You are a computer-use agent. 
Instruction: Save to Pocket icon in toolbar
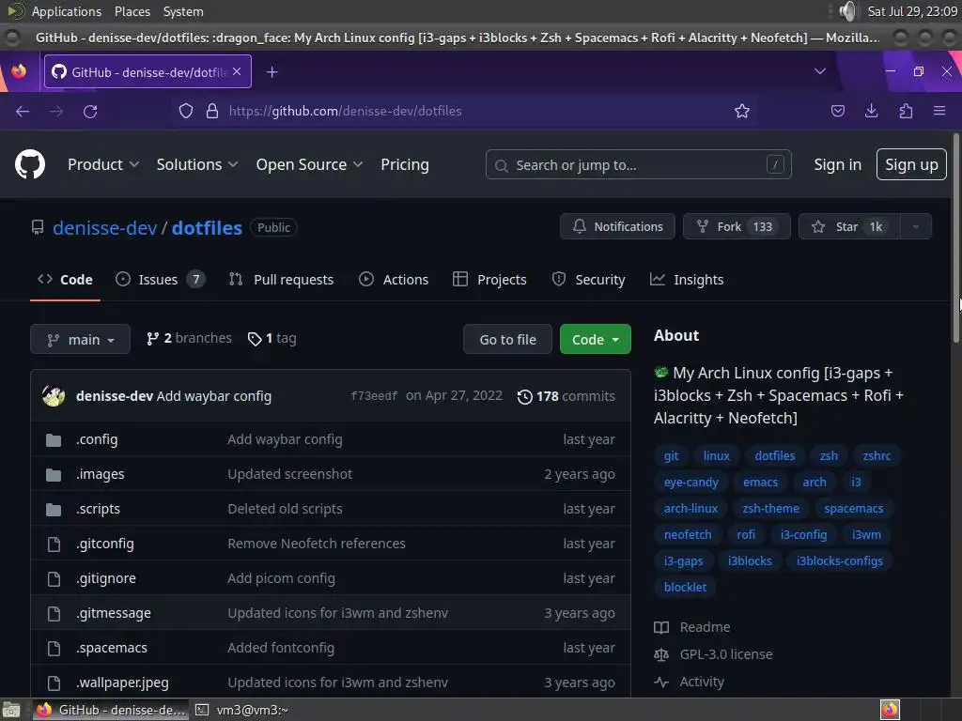[837, 111]
